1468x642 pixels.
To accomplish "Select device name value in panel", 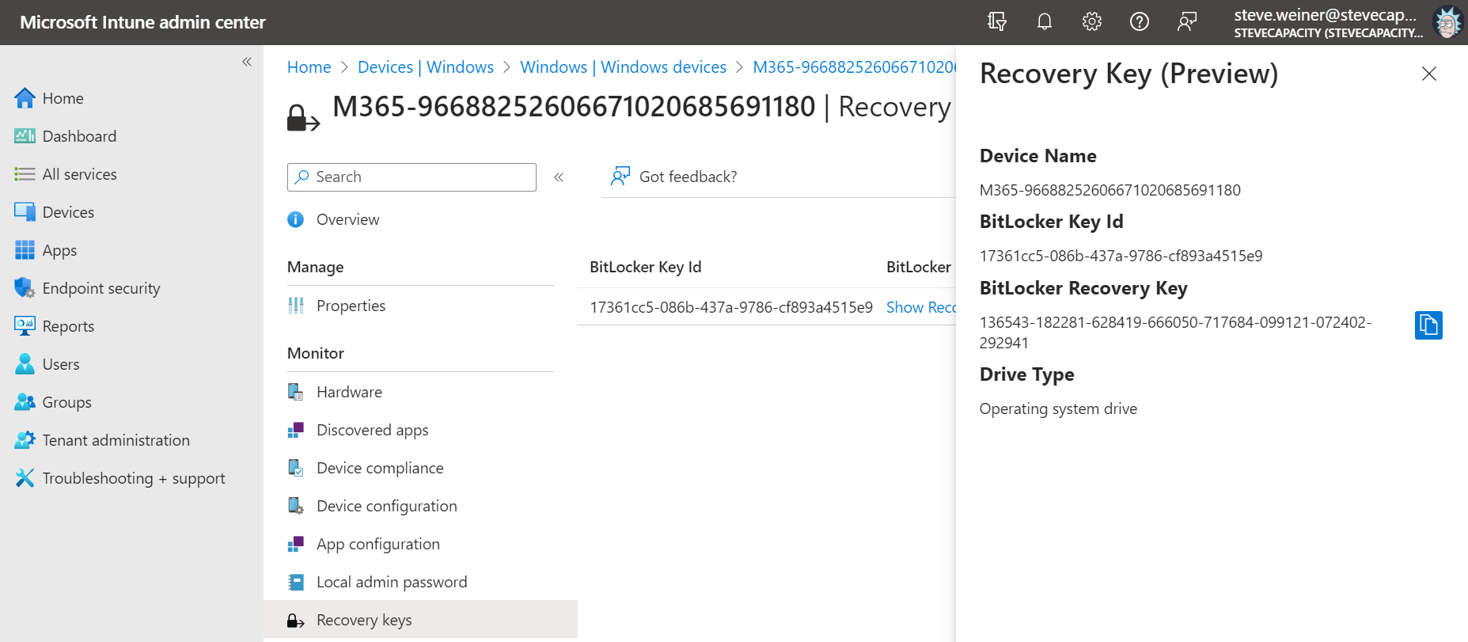I will pos(1110,190).
